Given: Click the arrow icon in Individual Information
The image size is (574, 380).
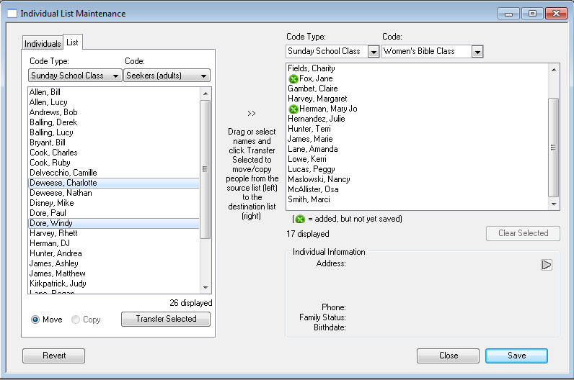Looking at the screenshot, I should [547, 265].
